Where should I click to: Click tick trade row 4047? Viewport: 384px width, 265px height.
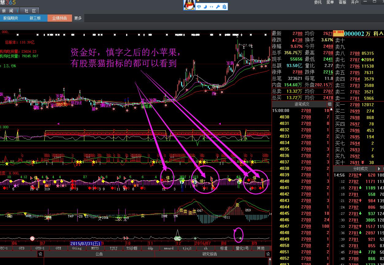(302, 226)
